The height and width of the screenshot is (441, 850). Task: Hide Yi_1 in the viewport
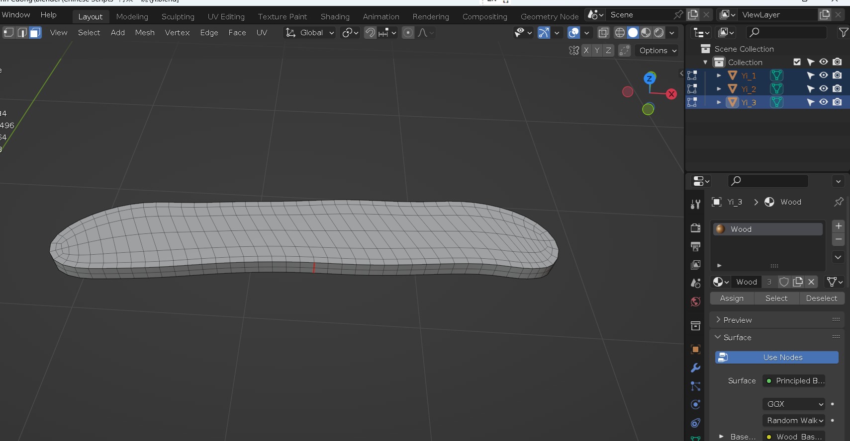click(x=824, y=75)
